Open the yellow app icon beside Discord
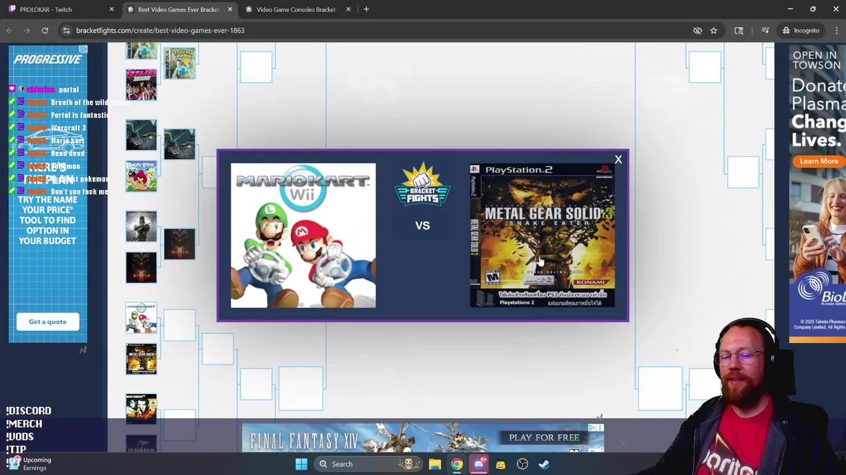This screenshot has width=846, height=475. point(500,464)
